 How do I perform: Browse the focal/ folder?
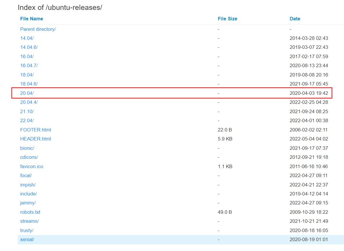[26, 176]
